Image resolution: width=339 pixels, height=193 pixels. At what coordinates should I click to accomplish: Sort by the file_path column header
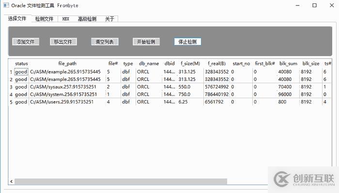tap(67, 63)
